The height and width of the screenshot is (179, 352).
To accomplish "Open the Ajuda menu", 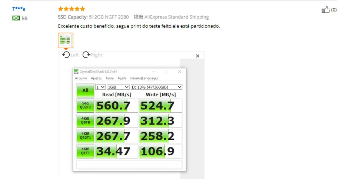I will click(x=122, y=78).
